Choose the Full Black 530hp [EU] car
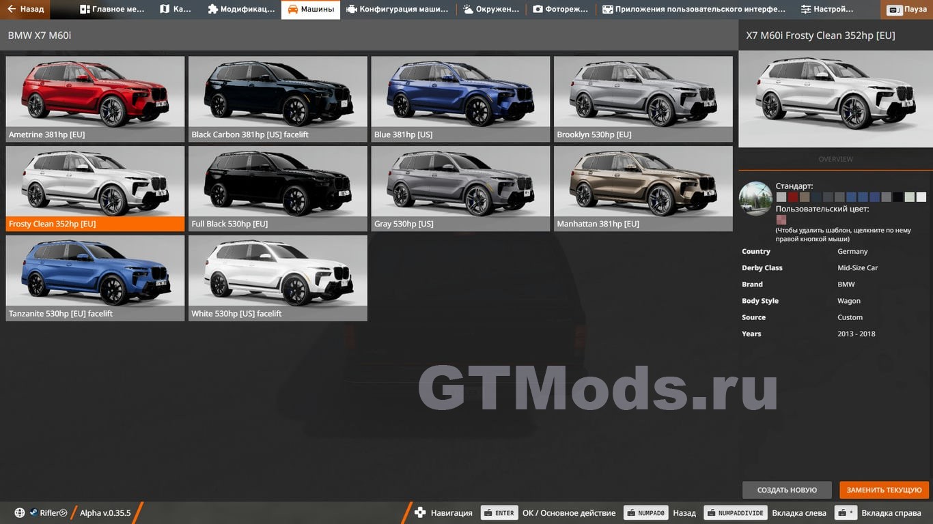The image size is (933, 524). (x=278, y=188)
